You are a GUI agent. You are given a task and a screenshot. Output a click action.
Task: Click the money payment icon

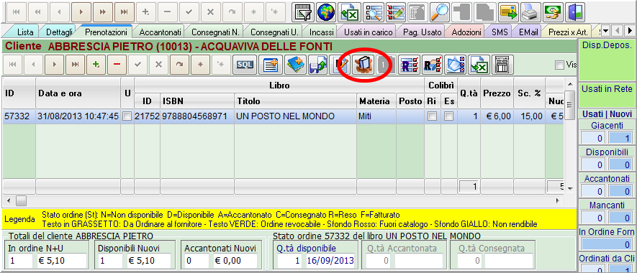(x=553, y=11)
